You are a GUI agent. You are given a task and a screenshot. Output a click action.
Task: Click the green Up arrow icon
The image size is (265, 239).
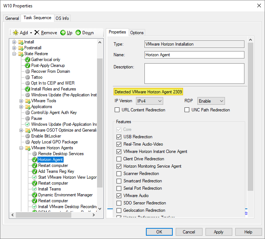[x=63, y=33]
